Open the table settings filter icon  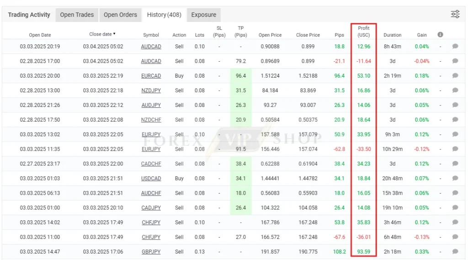click(455, 14)
